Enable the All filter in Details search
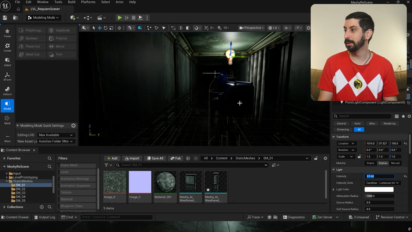Image resolution: width=412 pixels, height=232 pixels. [x=359, y=129]
